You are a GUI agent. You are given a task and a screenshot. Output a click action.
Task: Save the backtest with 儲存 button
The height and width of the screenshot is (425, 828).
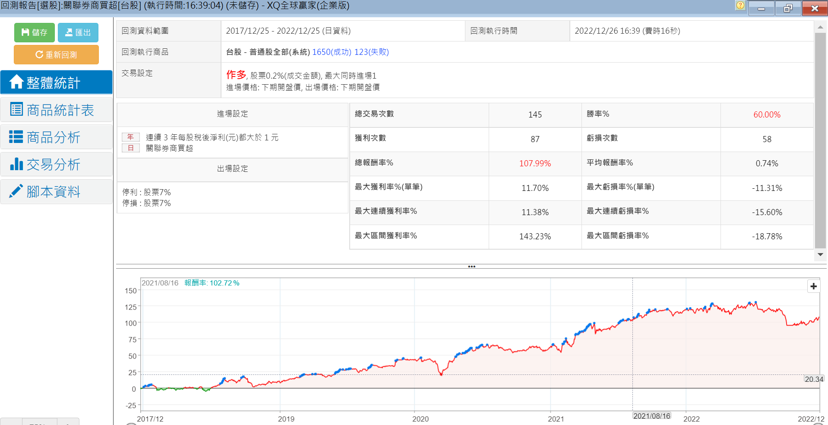click(35, 32)
